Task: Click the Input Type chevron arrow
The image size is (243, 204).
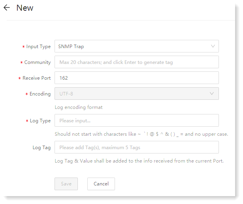Action: coord(213,46)
